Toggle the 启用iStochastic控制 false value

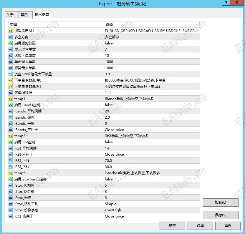click(x=152, y=179)
